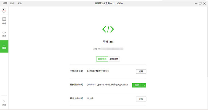Switch to the 基础信息 tab
This screenshot has height=110, width=208.
pos(102,59)
